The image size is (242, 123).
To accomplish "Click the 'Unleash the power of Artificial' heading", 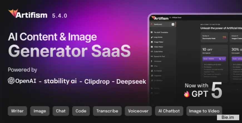I will point(221,28).
